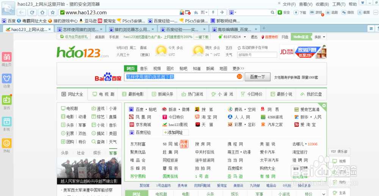Open the gear settings icon in site grid
This screenshot has height=196, width=379.
point(324,106)
